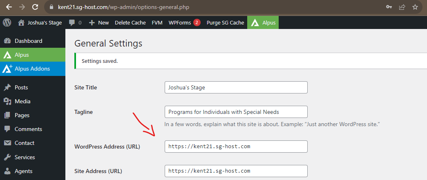Click the red WPForms notification badge

click(197, 22)
